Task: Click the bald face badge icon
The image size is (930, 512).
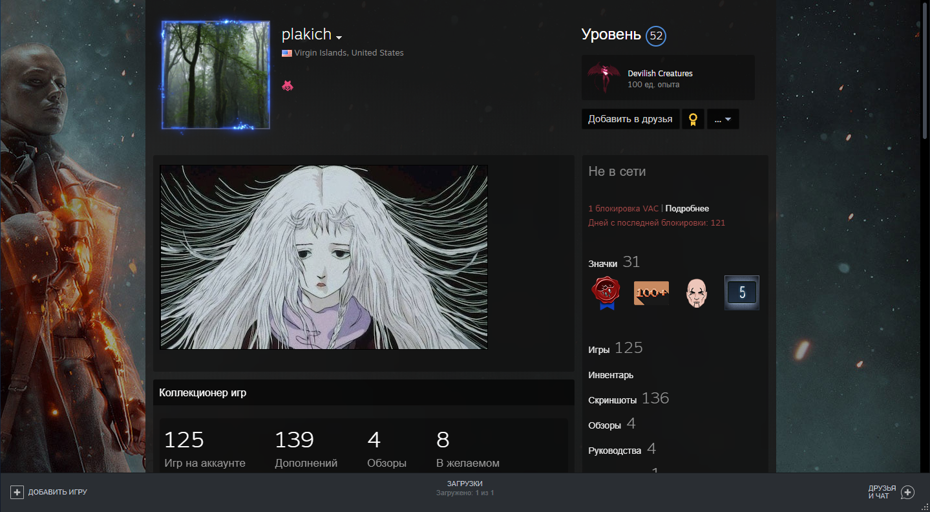Action: click(x=697, y=293)
